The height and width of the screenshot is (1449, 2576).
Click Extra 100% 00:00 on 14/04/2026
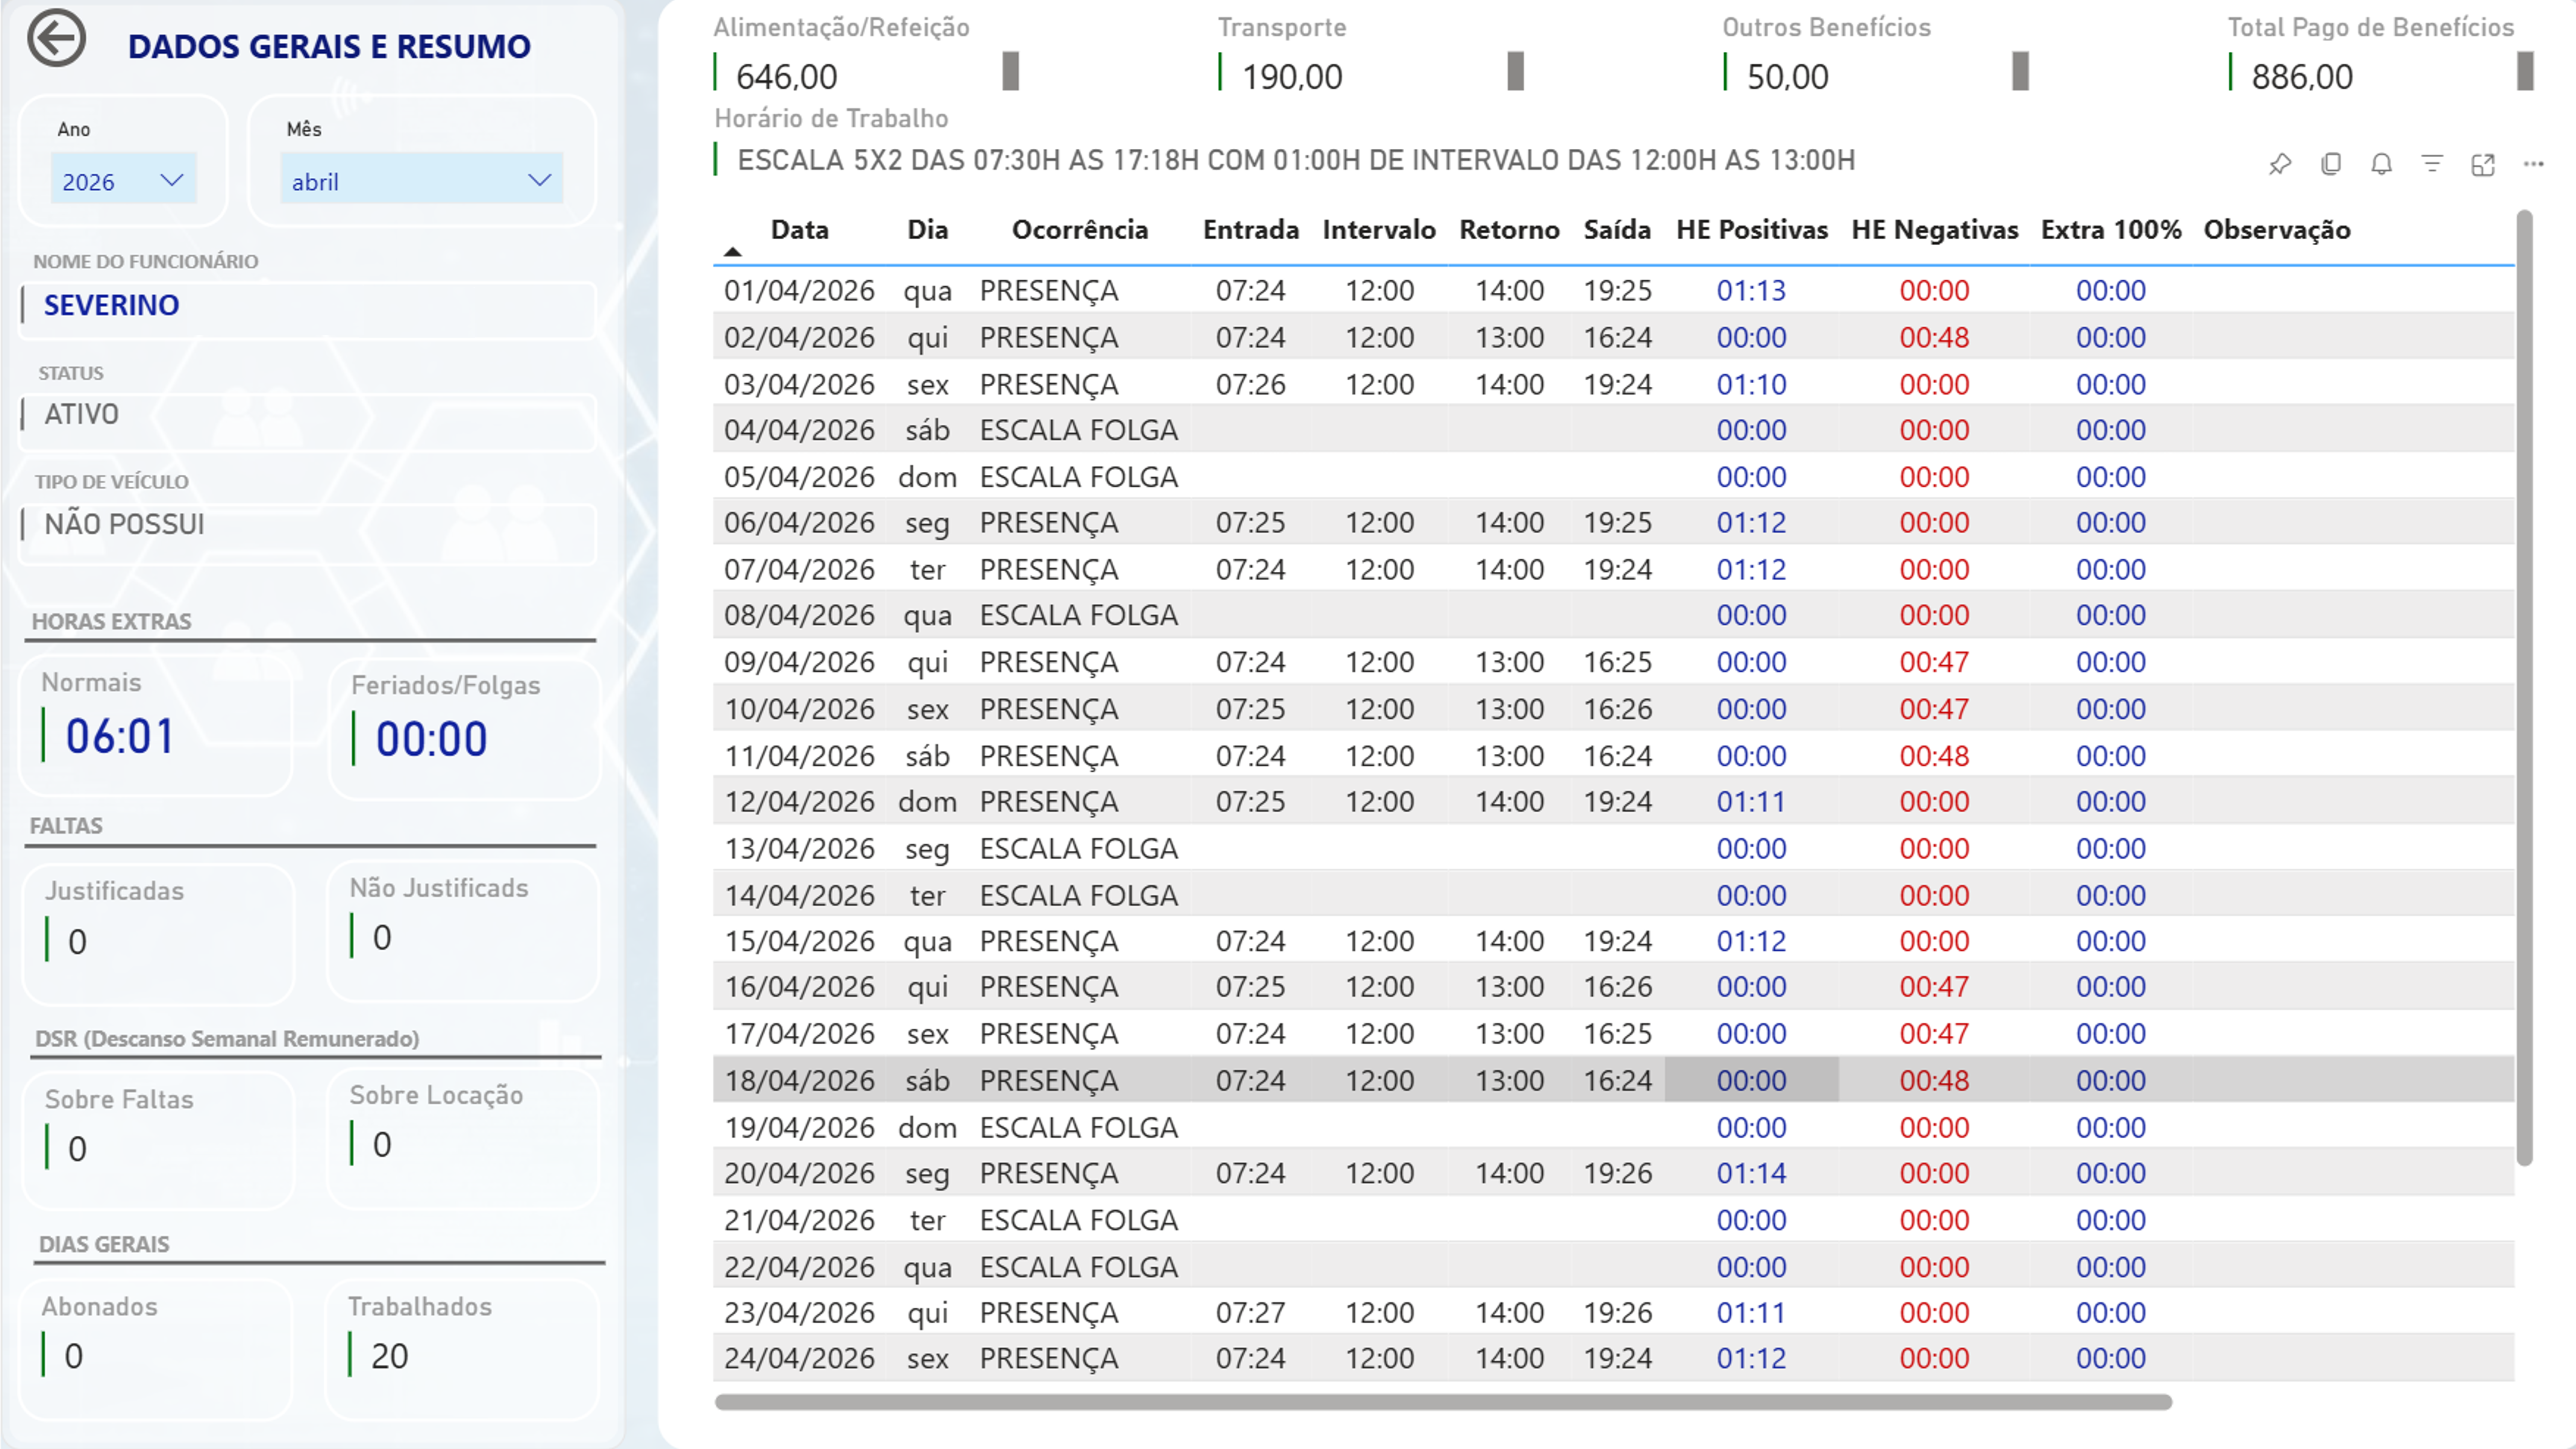click(2110, 896)
